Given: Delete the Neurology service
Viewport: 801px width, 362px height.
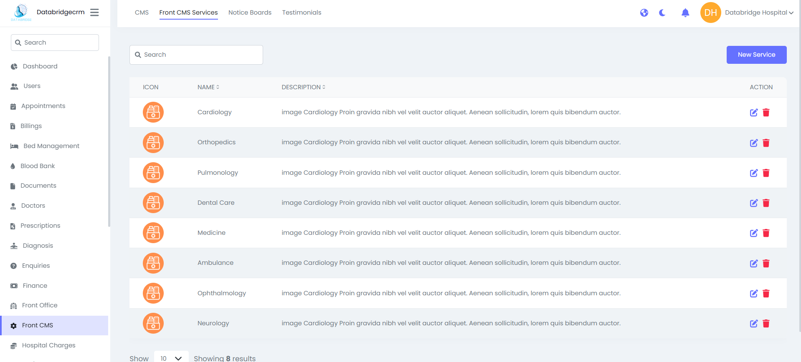Looking at the screenshot, I should coord(766,324).
